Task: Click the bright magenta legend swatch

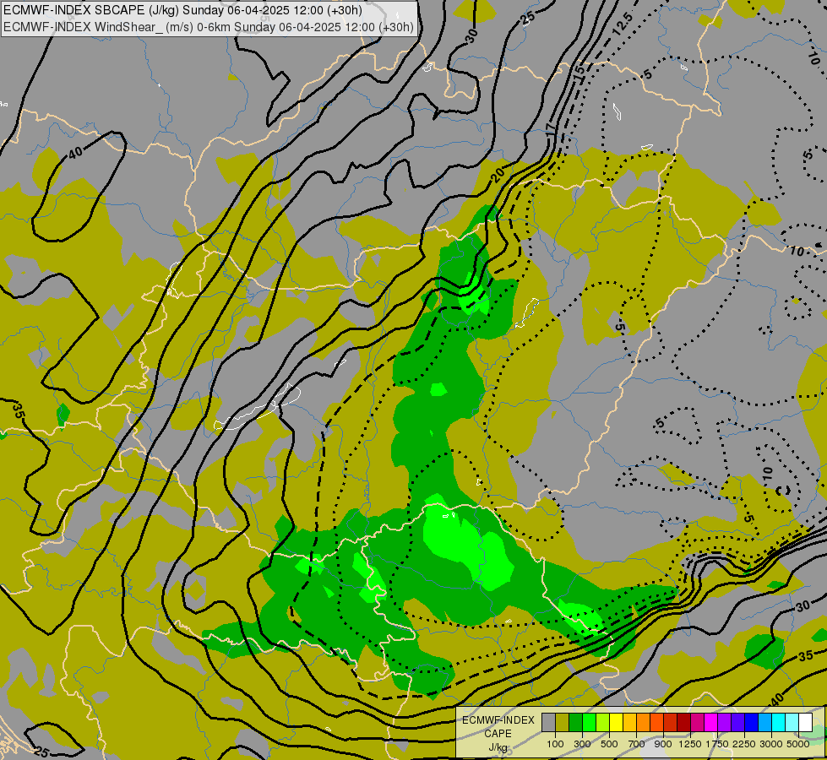Action: tap(710, 722)
